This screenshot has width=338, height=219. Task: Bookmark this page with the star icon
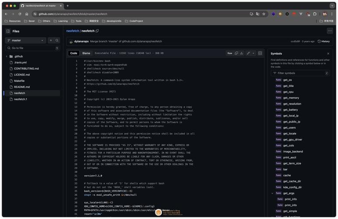(264, 14)
